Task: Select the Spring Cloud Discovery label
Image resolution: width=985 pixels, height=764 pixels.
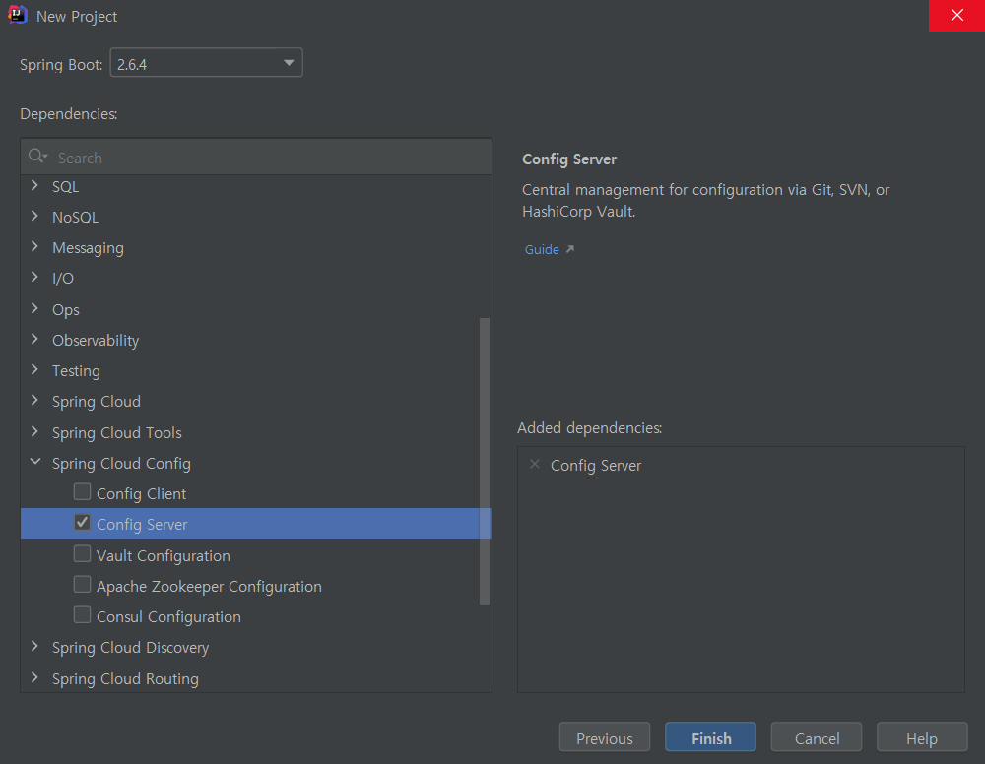Action: point(131,647)
